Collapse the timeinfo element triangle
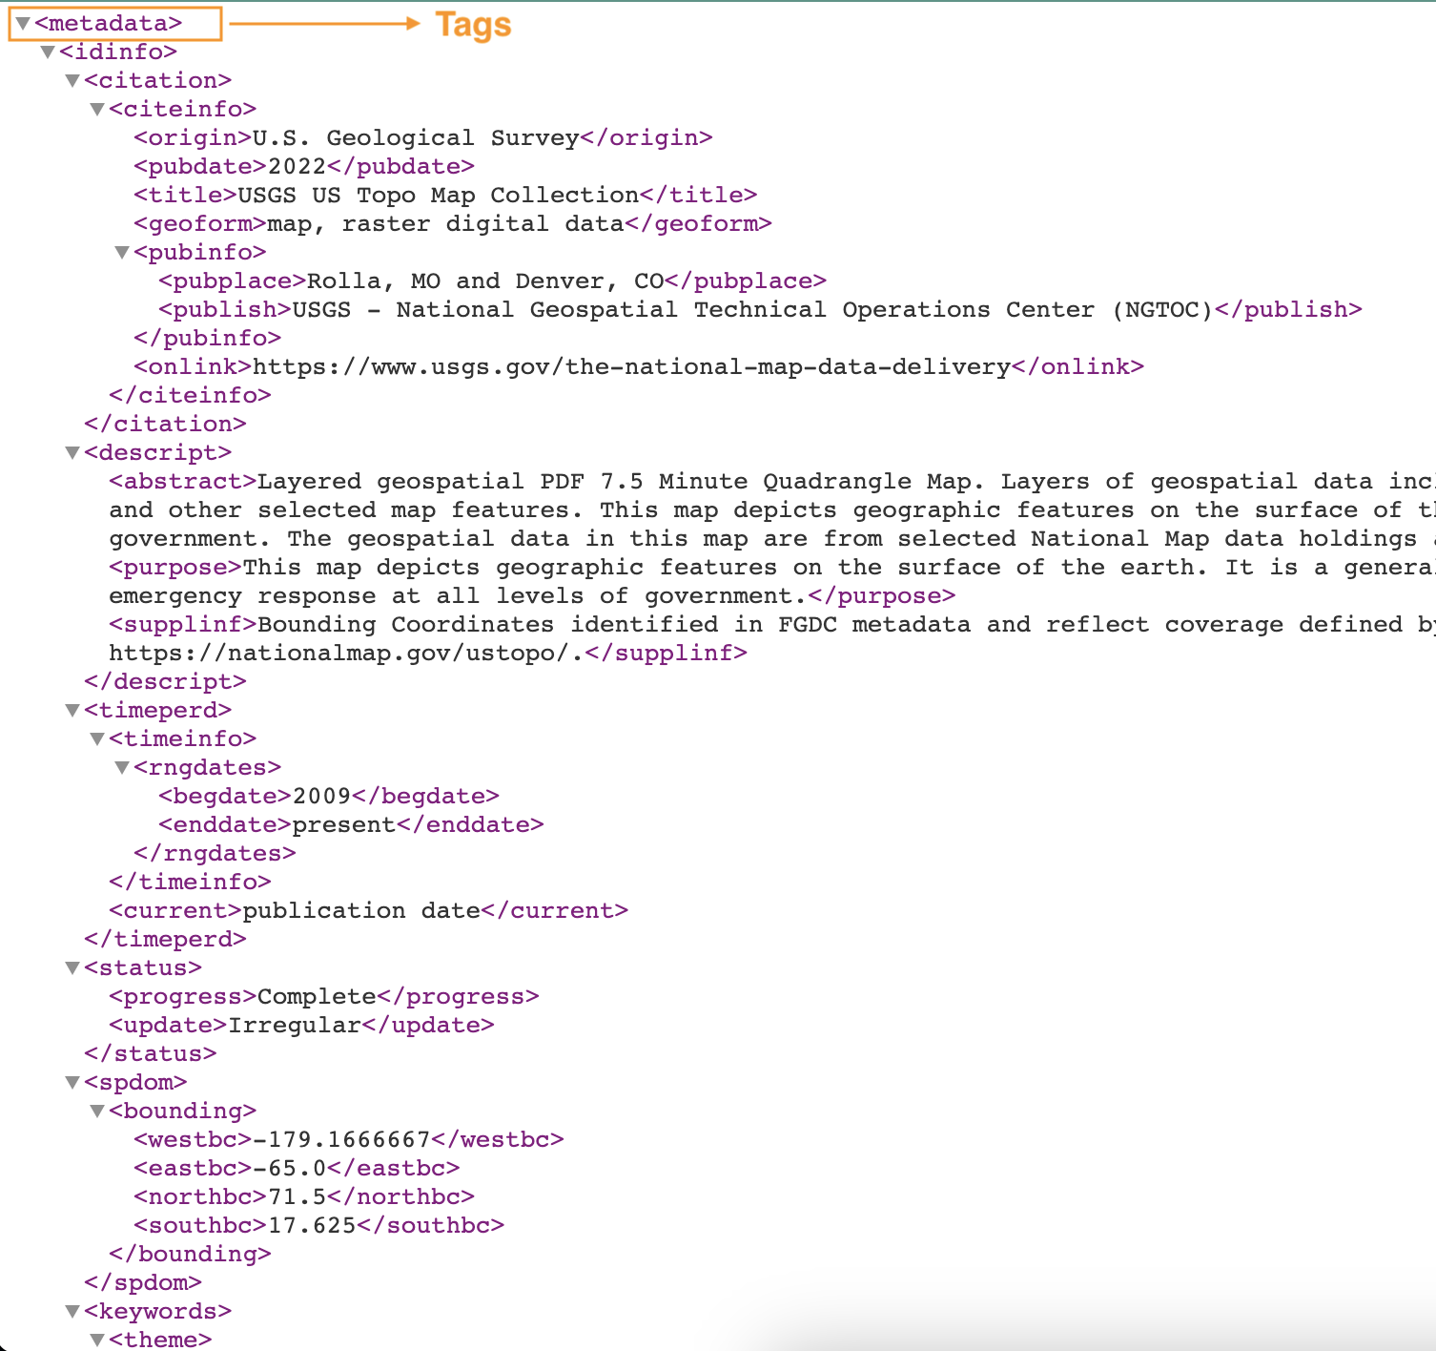The height and width of the screenshot is (1351, 1436). pos(97,738)
